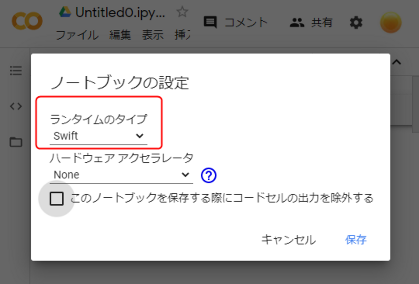Open the table of contents sidebar icon
The width and height of the screenshot is (419, 284).
16,70
